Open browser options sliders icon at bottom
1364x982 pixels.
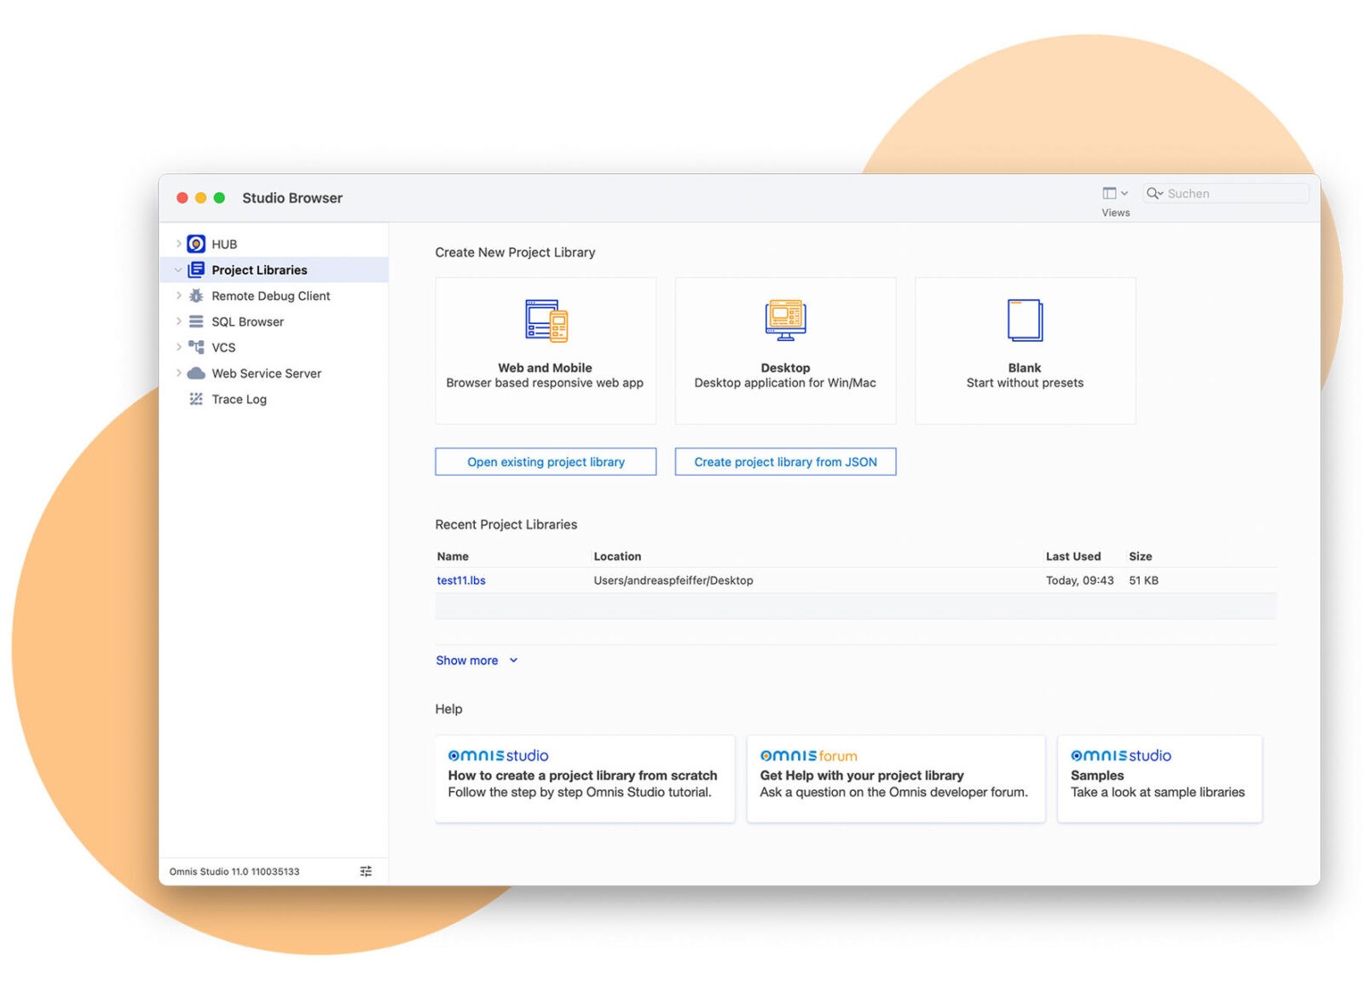pyautogui.click(x=366, y=871)
